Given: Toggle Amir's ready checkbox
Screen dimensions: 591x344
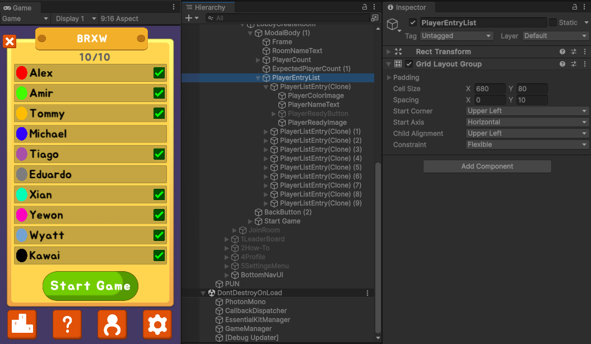Looking at the screenshot, I should (159, 93).
